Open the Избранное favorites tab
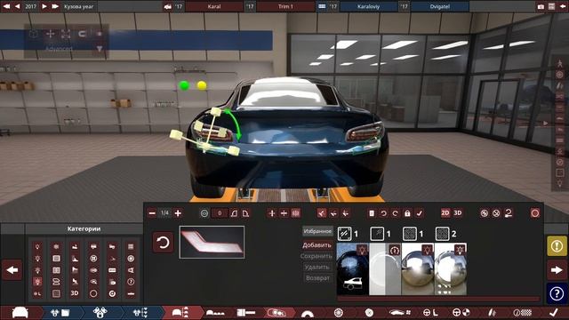This screenshot has height=320, width=569. [x=317, y=231]
